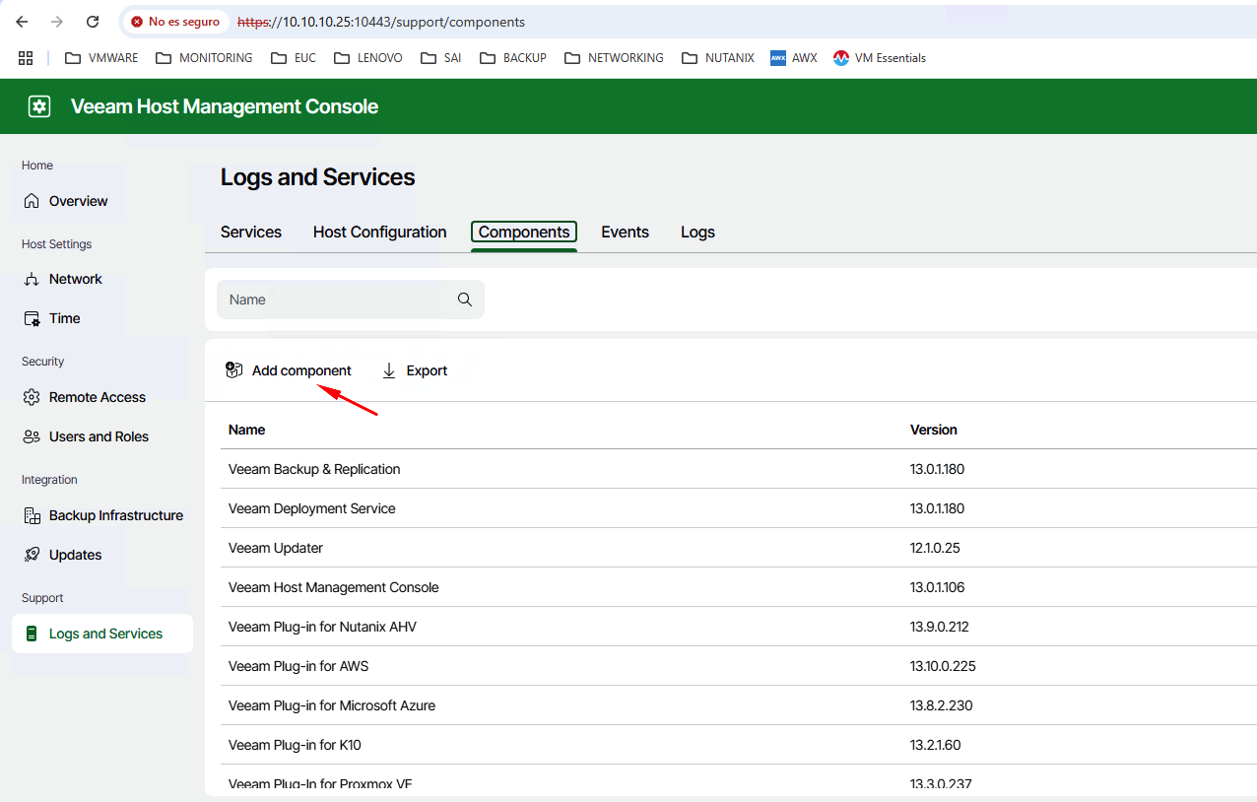Open the EUC bookmark folder

(294, 58)
